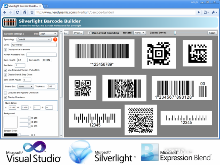Click the Bearer Bar Thickness field
Viewport: 220px width, 165px height.
51,86
